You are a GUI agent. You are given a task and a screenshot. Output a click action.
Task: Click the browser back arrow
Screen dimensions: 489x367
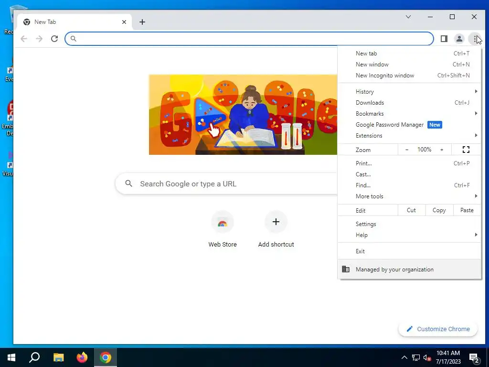click(24, 39)
